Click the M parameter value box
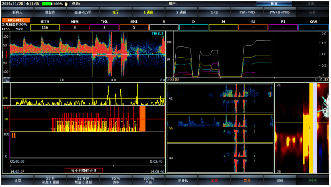The width and height of the screenshot is (331, 187). [223, 28]
